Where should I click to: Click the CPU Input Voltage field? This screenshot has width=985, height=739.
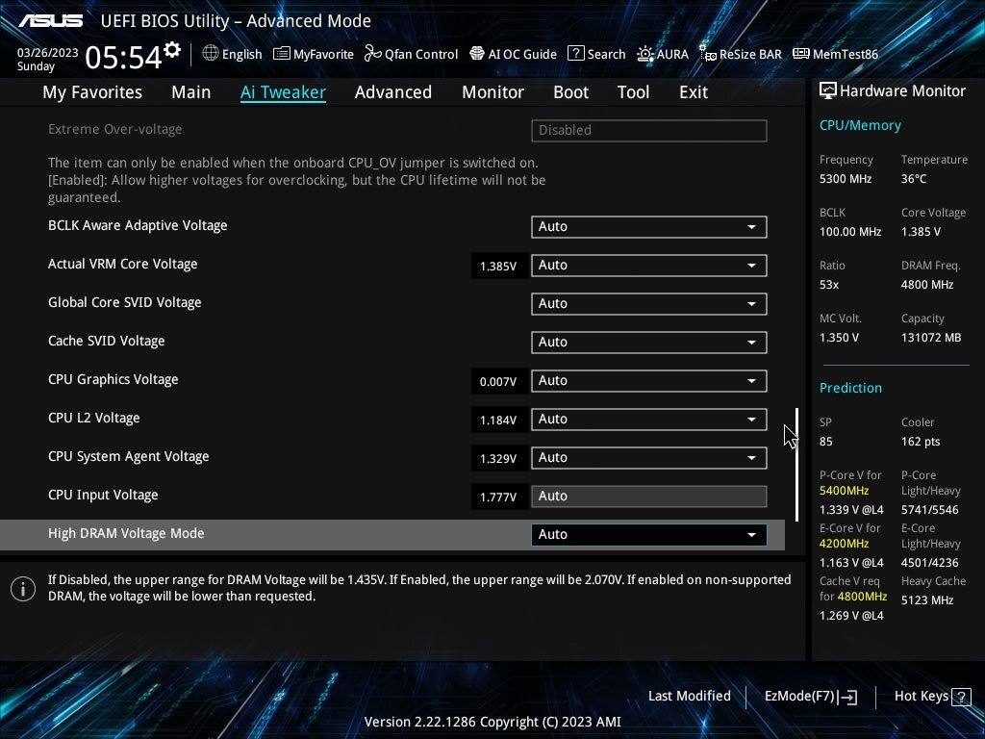(649, 497)
